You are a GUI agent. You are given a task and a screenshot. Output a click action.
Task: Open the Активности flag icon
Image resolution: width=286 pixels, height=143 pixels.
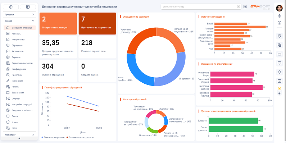point(8,51)
